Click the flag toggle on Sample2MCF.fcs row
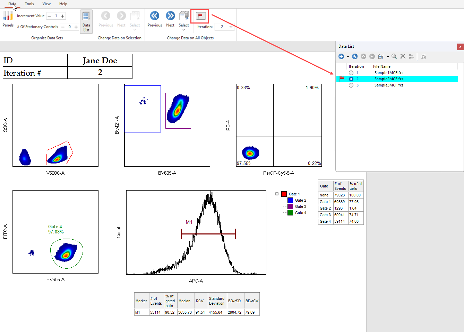This screenshot has height=332, width=464. point(341,79)
